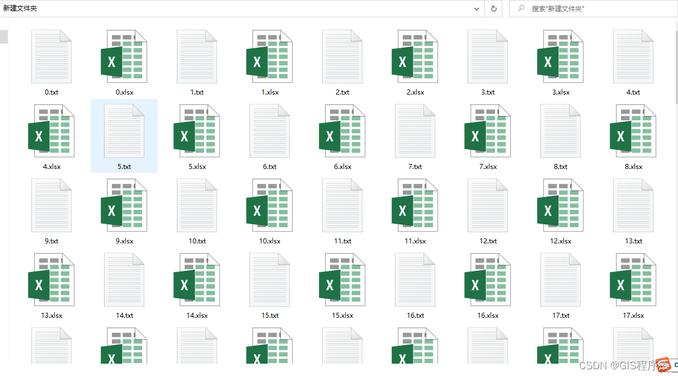Screen dimensions: 678x376
Task: Select the 16.txt file icon
Action: [x=415, y=280]
